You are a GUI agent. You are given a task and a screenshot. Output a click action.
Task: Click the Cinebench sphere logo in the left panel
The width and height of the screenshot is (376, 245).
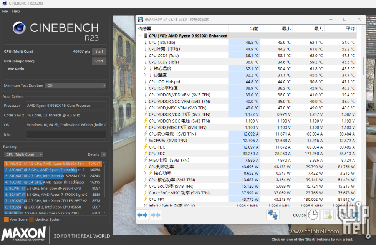coord(19,28)
